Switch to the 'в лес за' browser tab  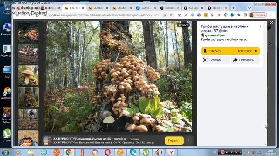pyautogui.click(x=74, y=8)
